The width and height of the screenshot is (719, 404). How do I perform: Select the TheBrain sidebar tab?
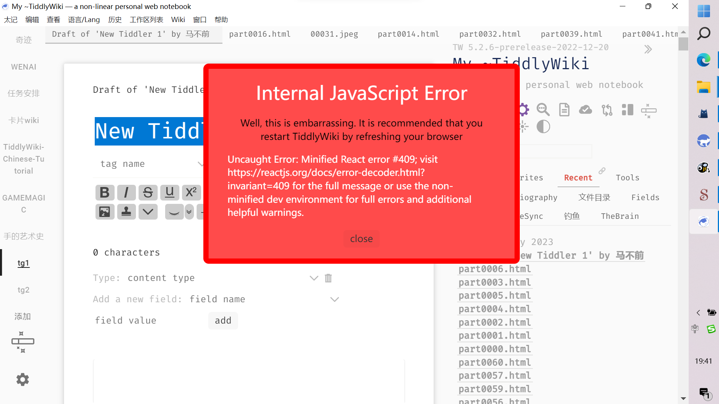(620, 216)
